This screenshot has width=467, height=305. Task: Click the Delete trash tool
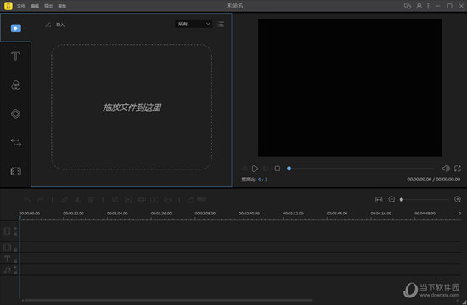pyautogui.click(x=91, y=200)
